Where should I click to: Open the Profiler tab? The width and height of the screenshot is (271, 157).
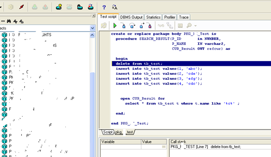click(169, 17)
